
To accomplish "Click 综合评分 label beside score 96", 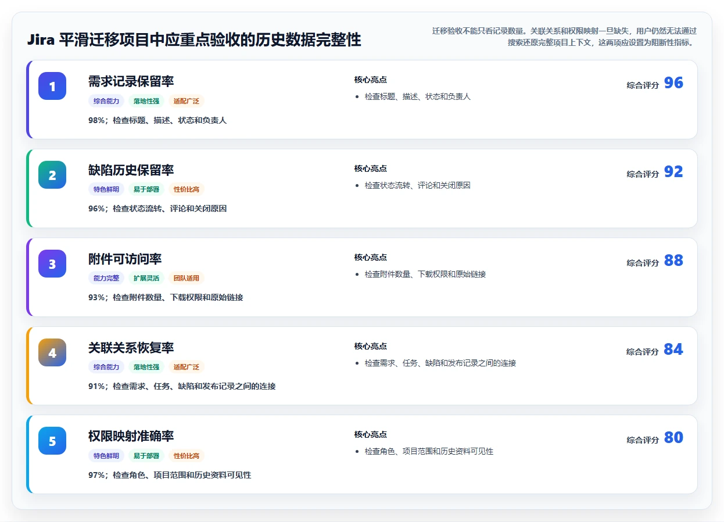I will (643, 85).
